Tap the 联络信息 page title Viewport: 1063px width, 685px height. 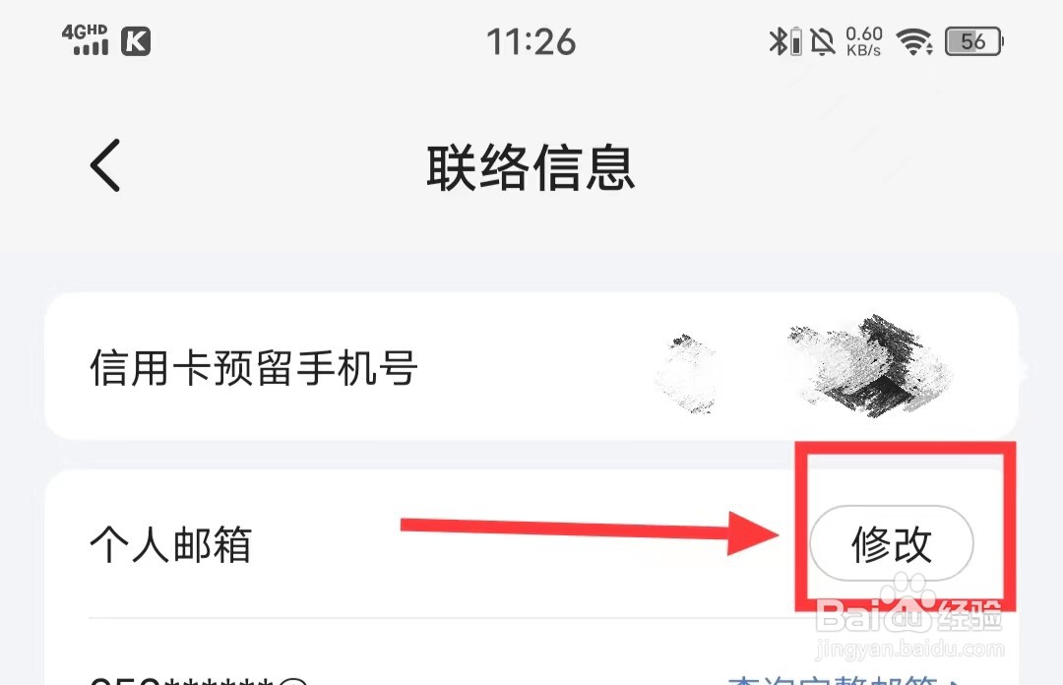pyautogui.click(x=531, y=167)
